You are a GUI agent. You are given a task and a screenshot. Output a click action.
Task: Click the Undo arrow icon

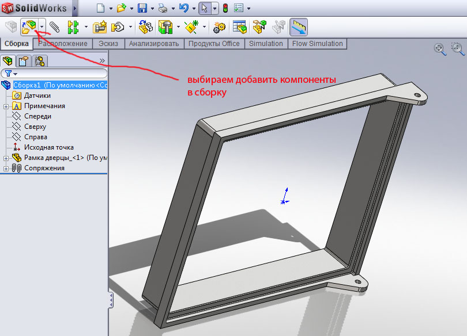pyautogui.click(x=183, y=8)
